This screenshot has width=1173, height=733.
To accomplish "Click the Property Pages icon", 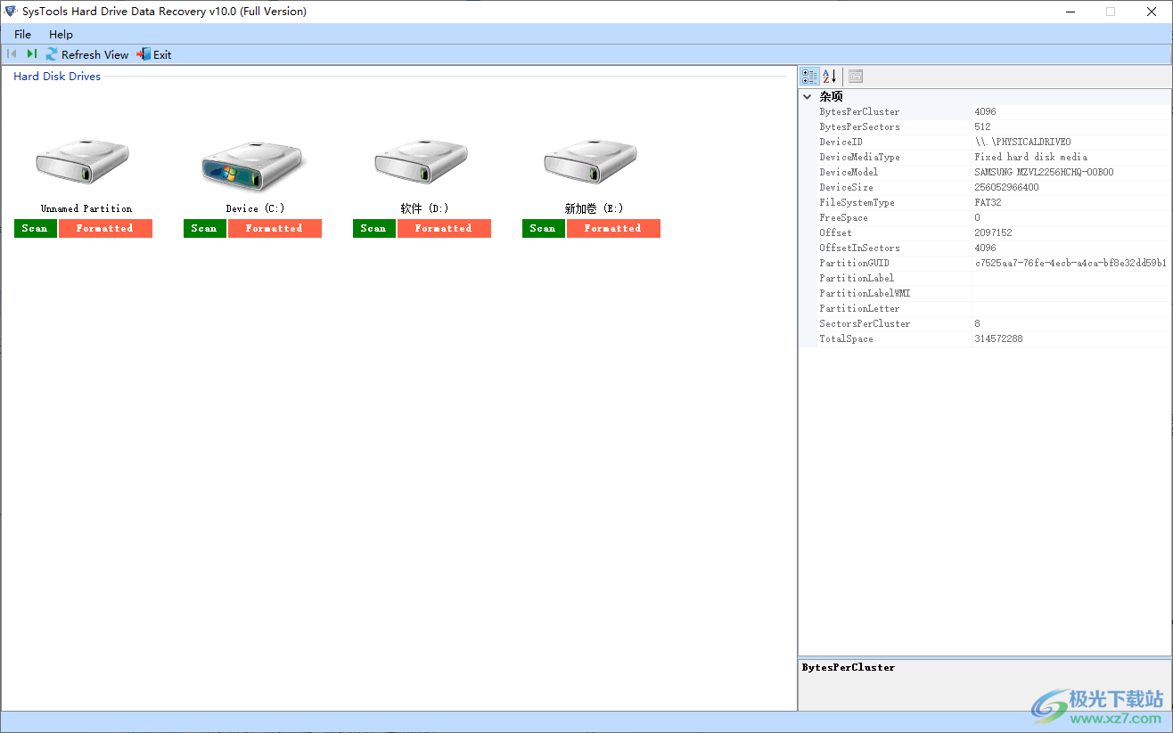I will tap(855, 76).
